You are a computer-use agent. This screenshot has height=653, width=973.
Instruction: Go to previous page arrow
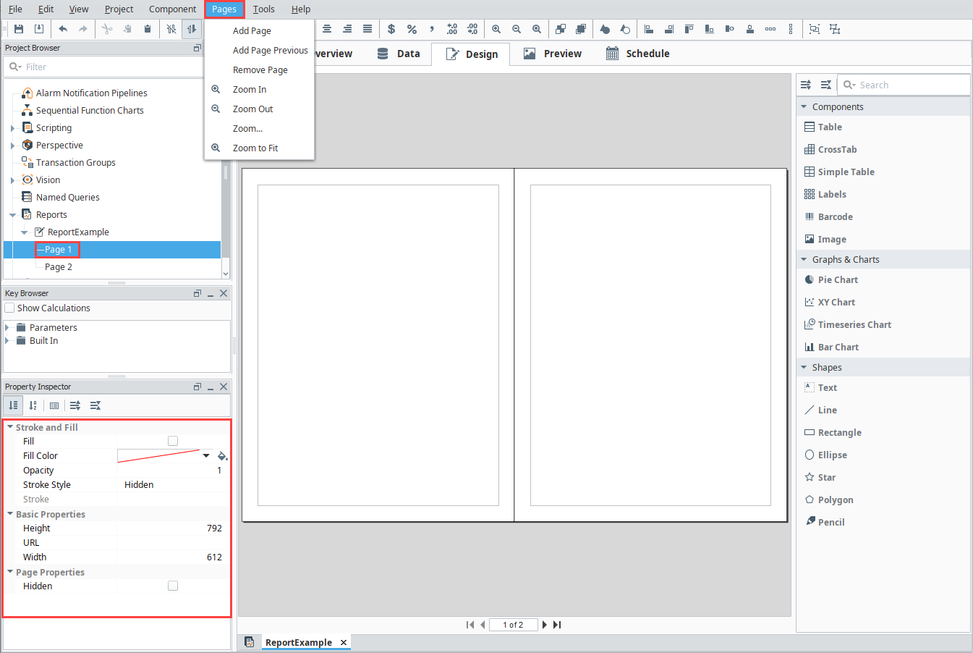483,625
